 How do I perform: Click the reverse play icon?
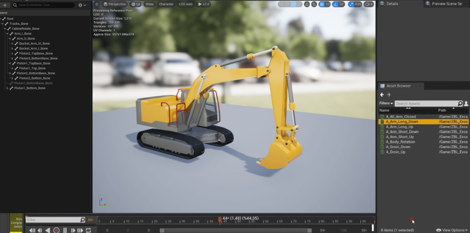click(x=48, y=230)
